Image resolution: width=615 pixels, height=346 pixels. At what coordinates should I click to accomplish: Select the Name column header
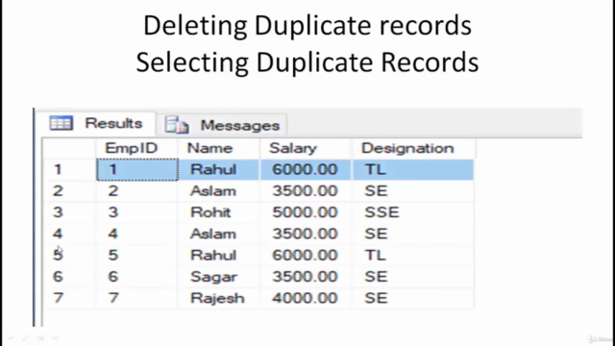[218, 148]
